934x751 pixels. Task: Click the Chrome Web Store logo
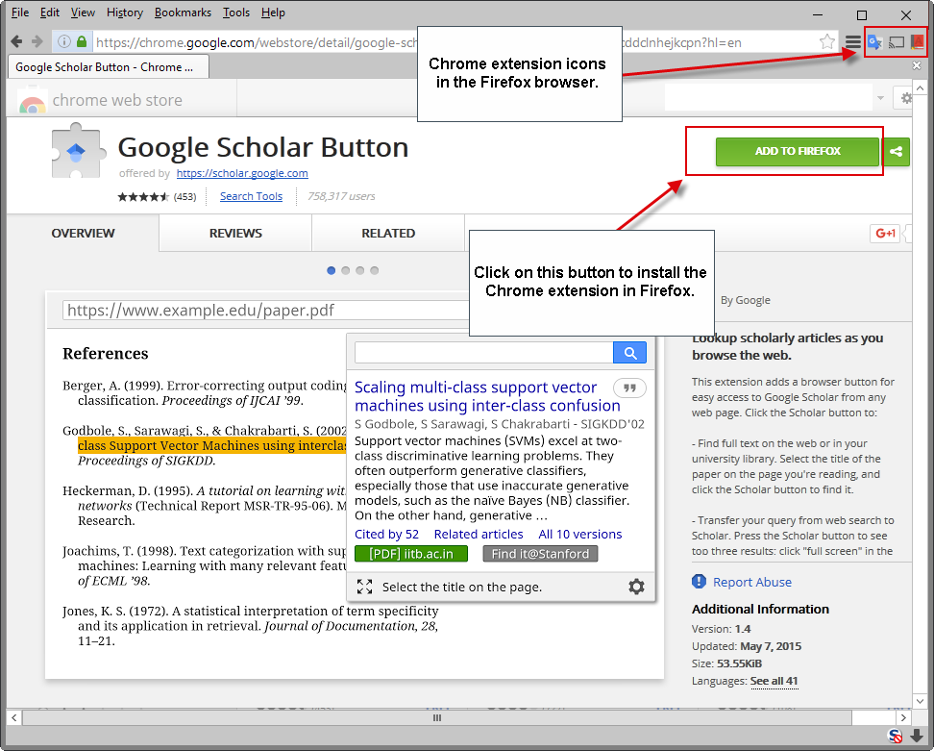coord(32,101)
